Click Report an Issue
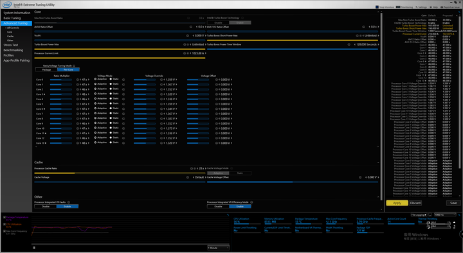 click(x=450, y=7)
